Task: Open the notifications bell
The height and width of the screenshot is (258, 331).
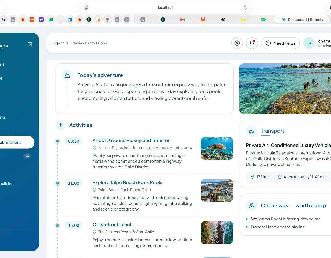Action: coord(252,43)
